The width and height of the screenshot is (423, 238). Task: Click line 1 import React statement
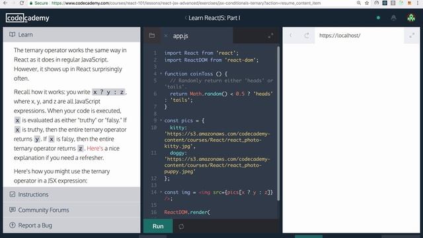(x=201, y=53)
